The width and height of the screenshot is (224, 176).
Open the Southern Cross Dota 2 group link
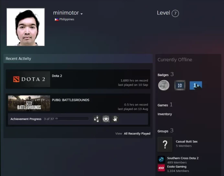pyautogui.click(x=183, y=158)
